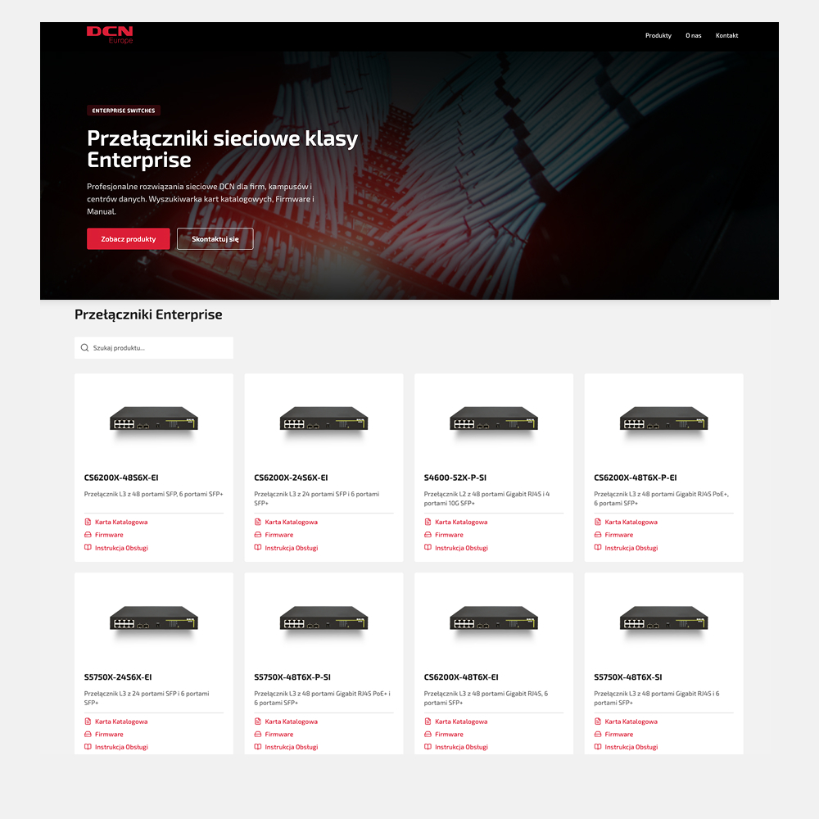Open the O nas menu item
The image size is (819, 819).
693,35
